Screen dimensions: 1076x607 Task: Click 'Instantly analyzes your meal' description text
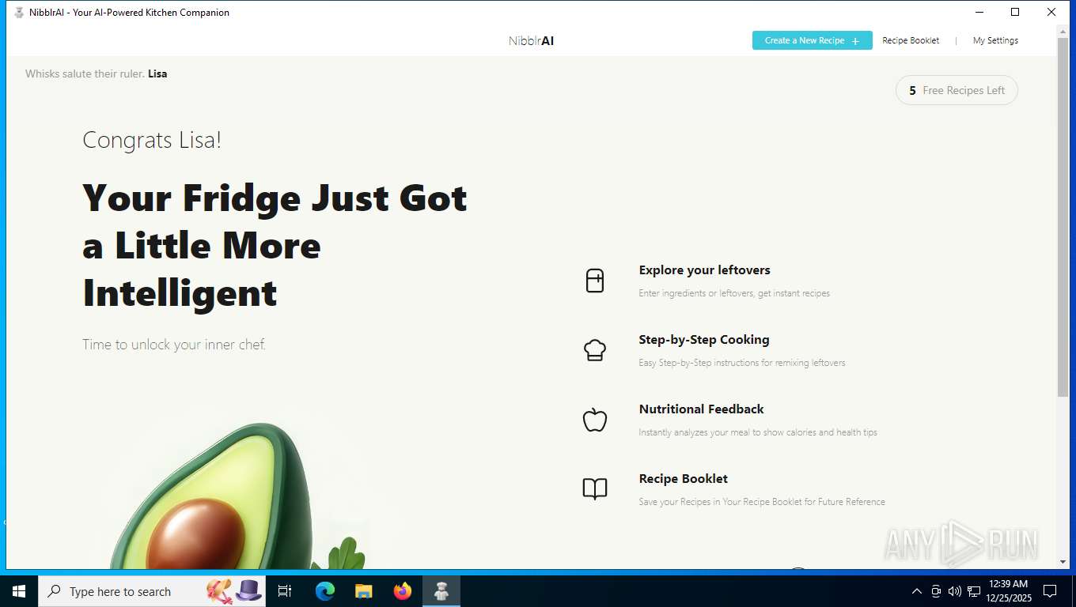coord(758,432)
